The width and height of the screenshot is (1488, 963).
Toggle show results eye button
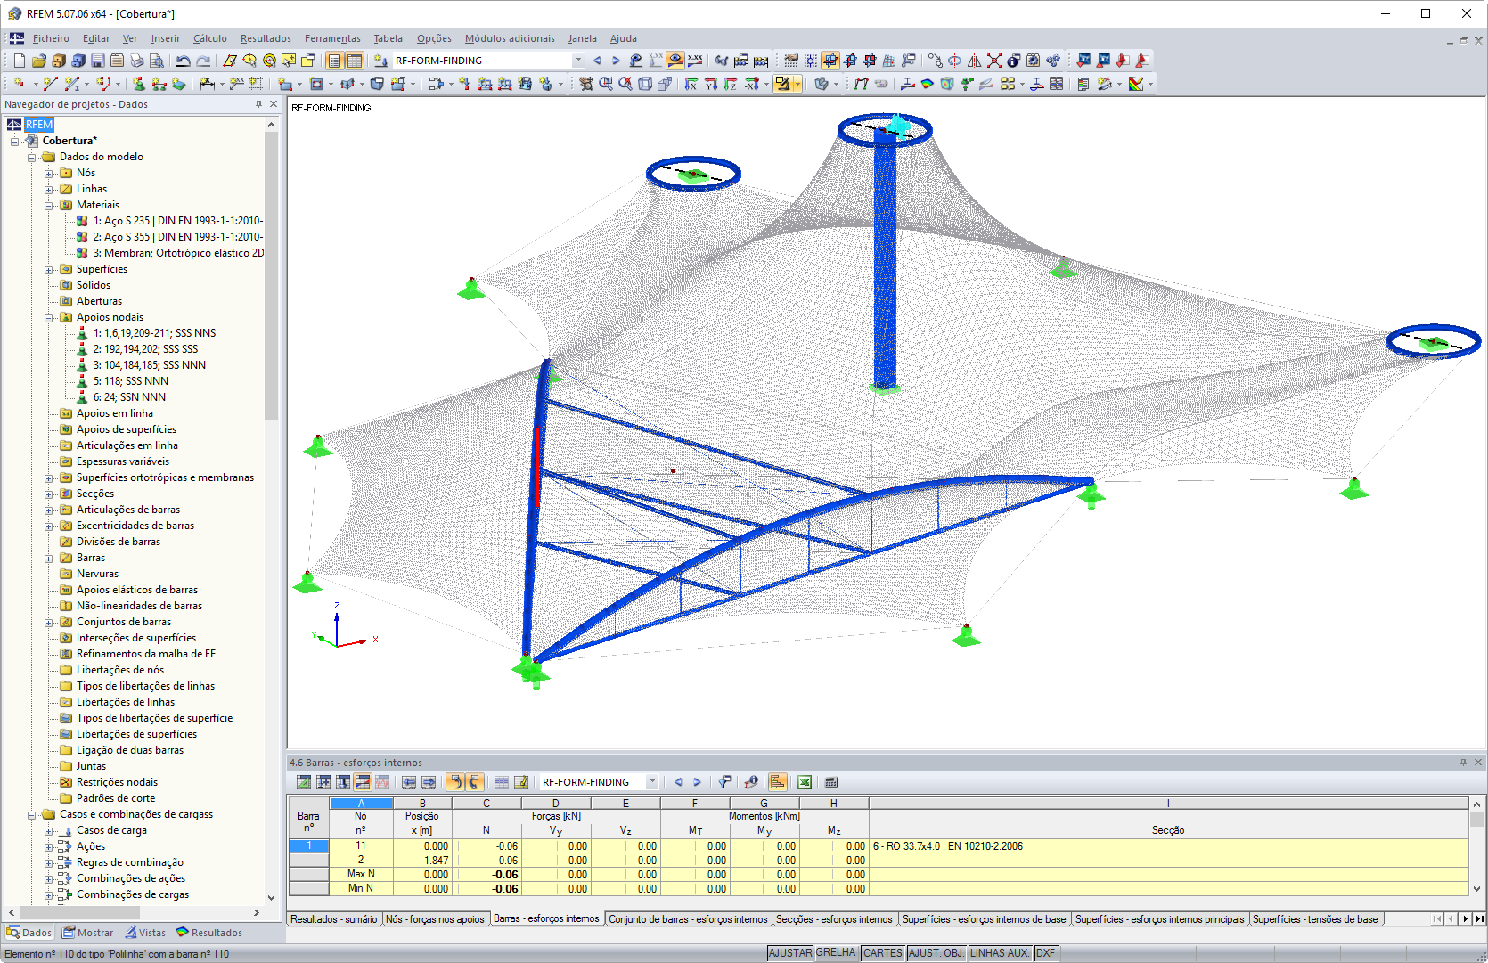point(675,61)
